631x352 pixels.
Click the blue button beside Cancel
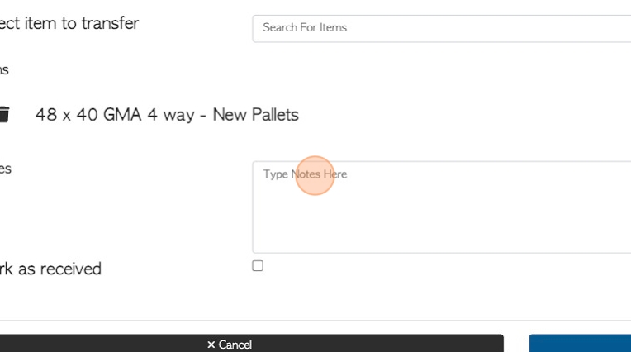point(580,343)
